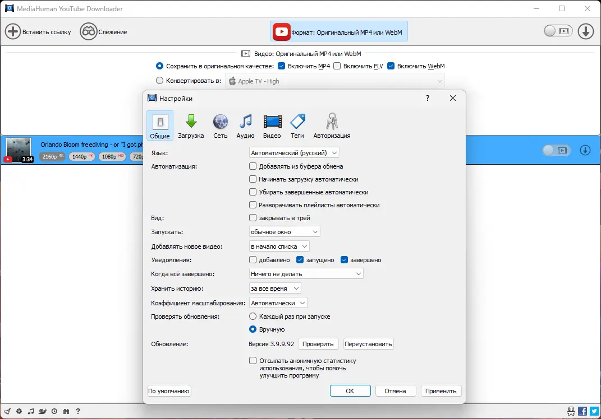Open the Аудио settings tab
The width and height of the screenshot is (601, 419).
245,125
